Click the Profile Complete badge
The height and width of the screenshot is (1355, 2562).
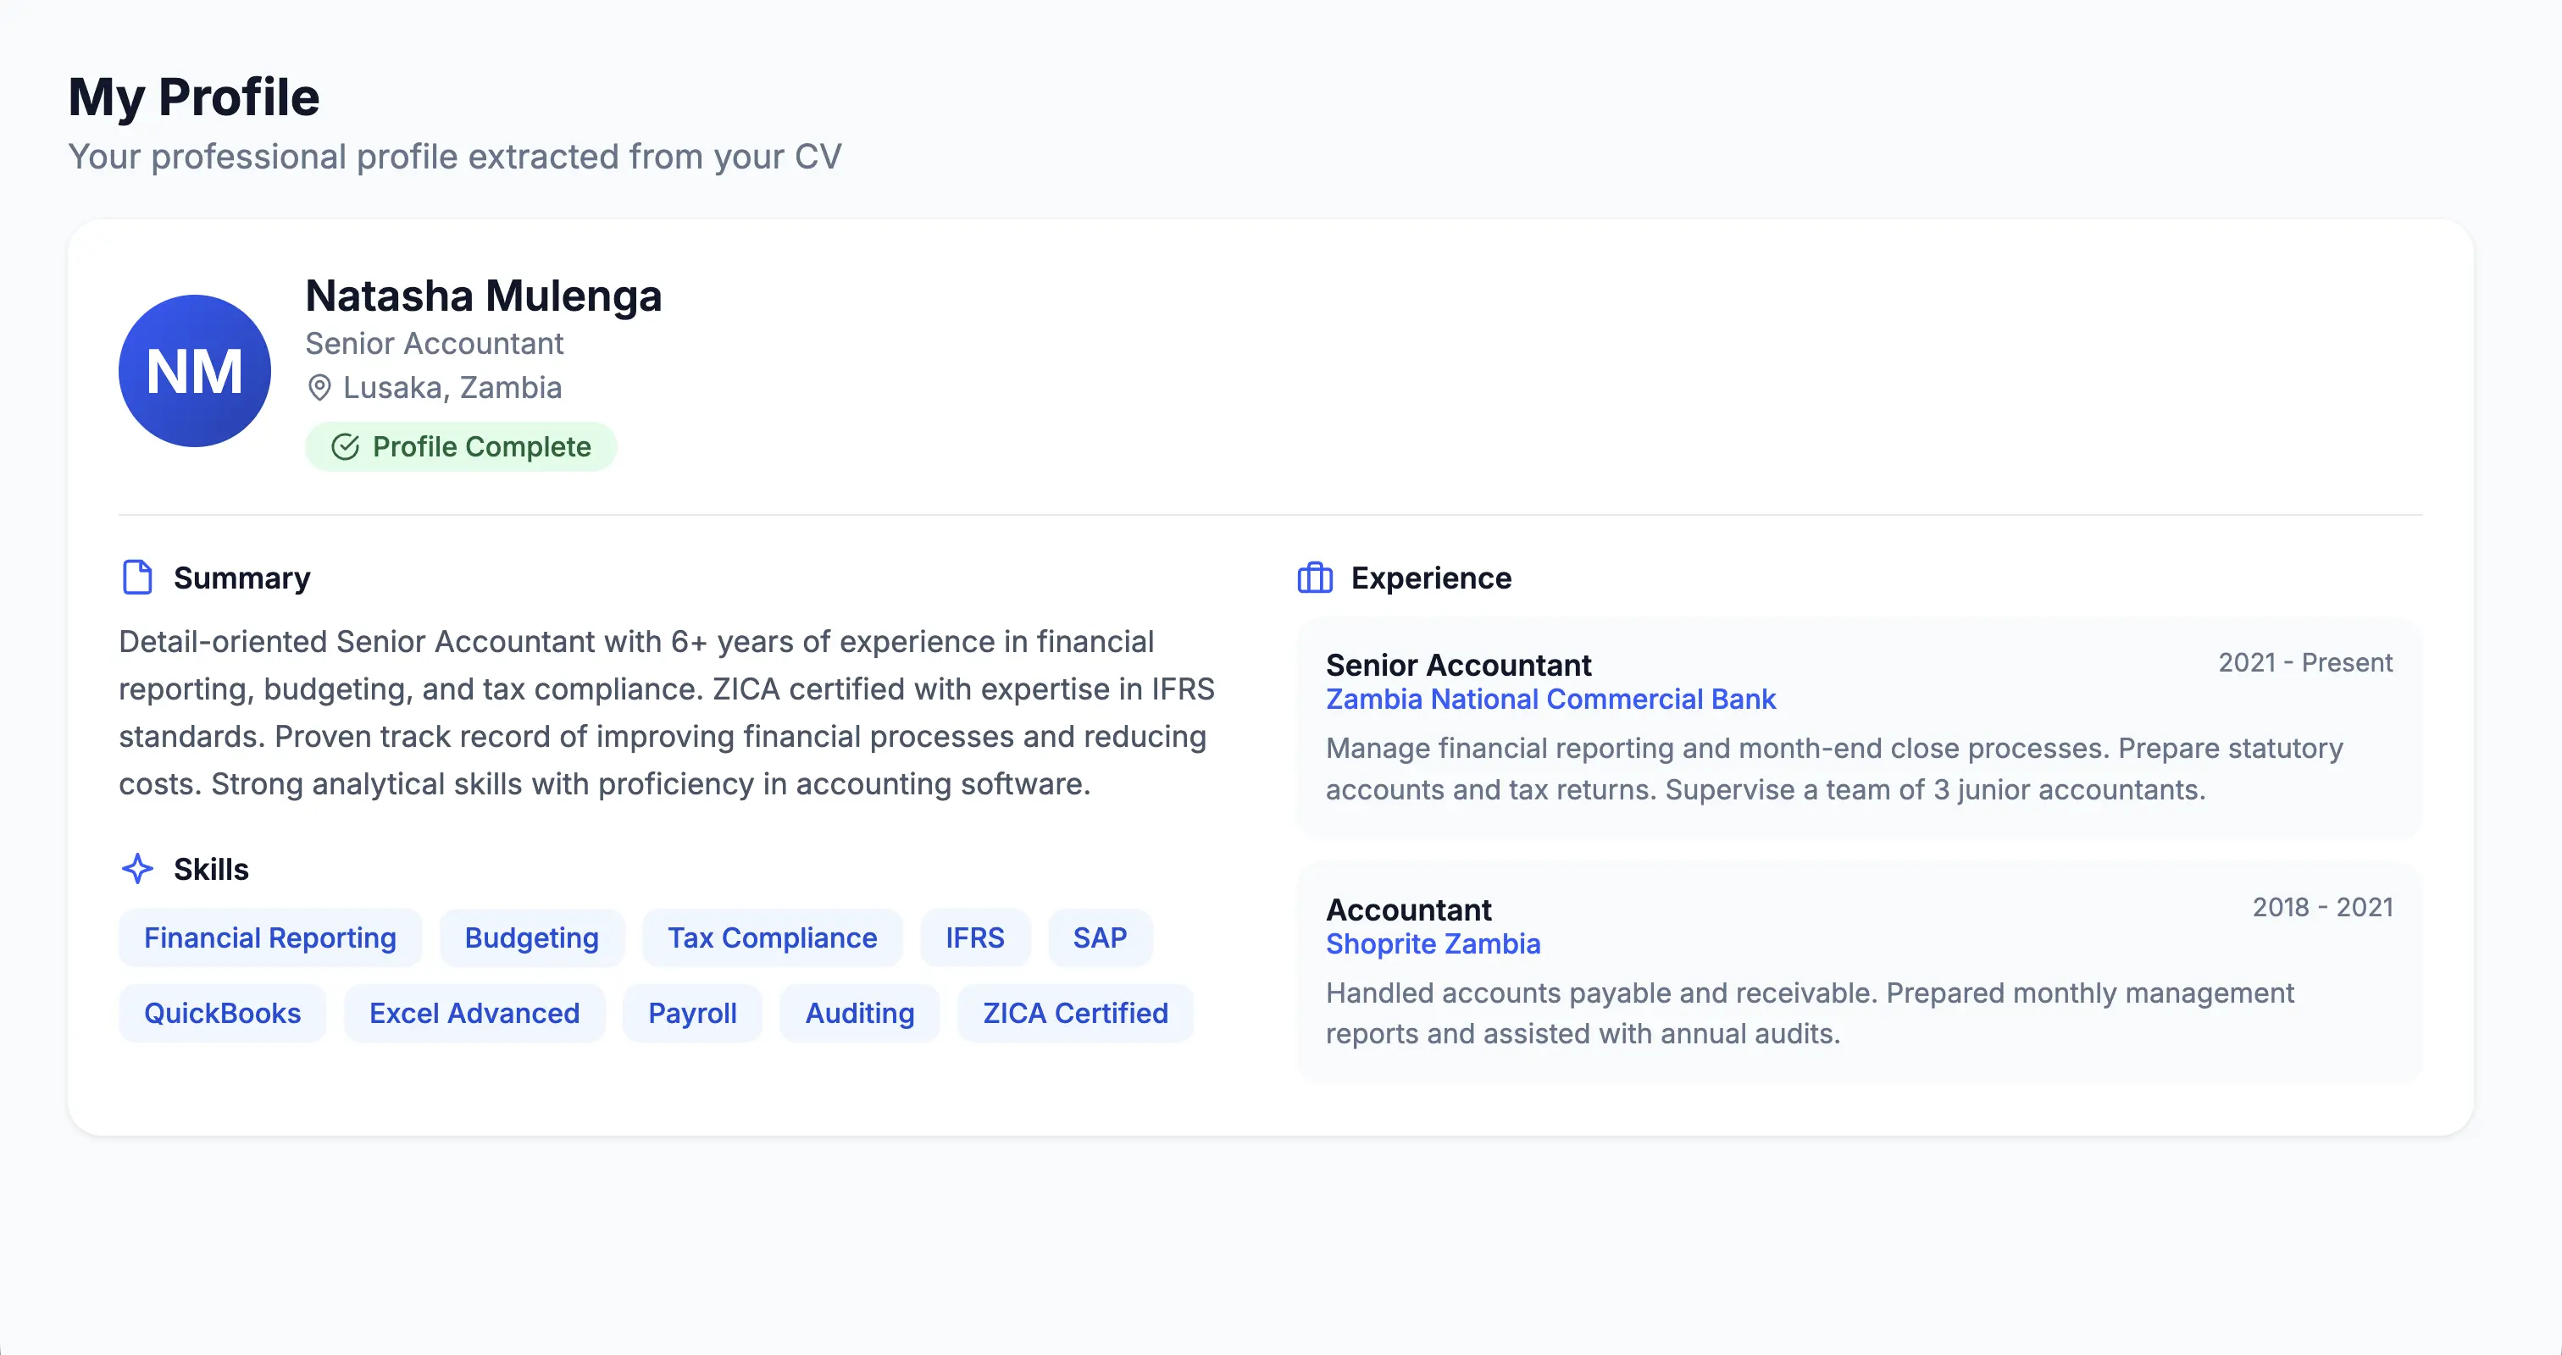tap(462, 447)
